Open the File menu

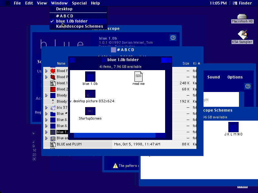click(17, 3)
